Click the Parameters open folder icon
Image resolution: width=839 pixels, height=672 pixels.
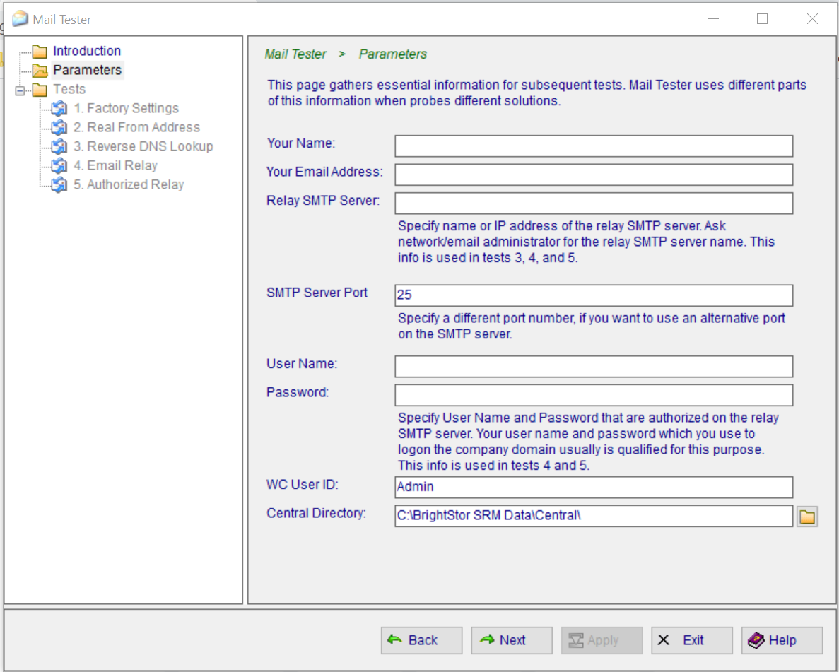click(x=40, y=71)
